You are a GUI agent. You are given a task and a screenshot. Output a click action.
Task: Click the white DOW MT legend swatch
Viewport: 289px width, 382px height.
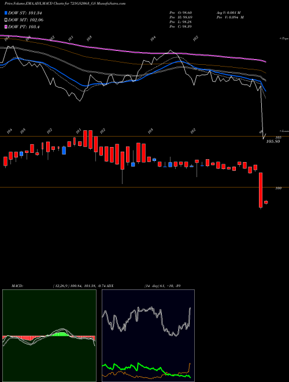point(6,20)
